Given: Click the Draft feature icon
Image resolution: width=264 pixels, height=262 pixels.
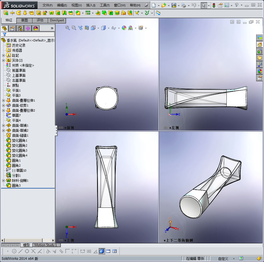Looking at the screenshot, I should (x=104, y=13).
